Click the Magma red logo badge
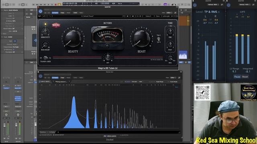This screenshot has width=257, height=144. 56,25
